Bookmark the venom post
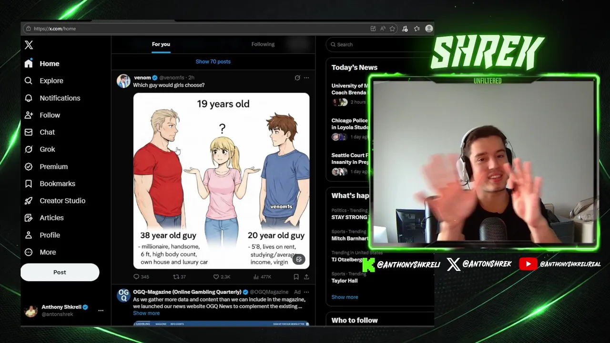 point(296,277)
